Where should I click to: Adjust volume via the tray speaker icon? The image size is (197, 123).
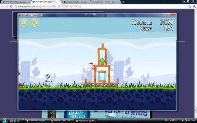pyautogui.click(x=188, y=121)
